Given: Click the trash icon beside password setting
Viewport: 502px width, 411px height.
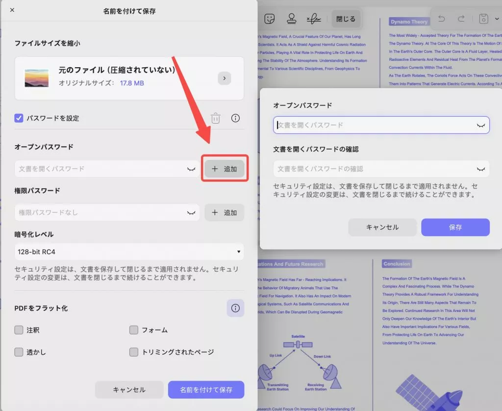Looking at the screenshot, I should (216, 118).
